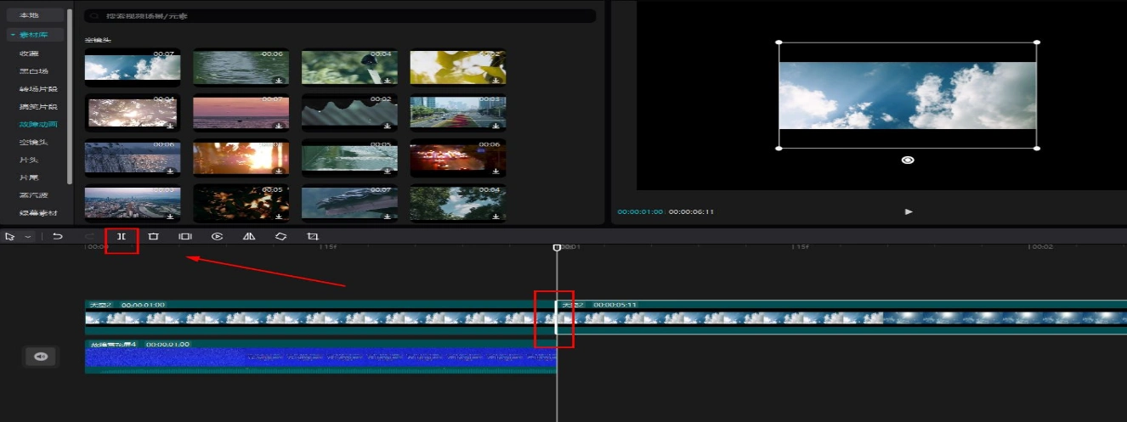Viewport: 1127px width, 422px height.
Task: Click the rotate handle below preview frame
Action: point(908,160)
